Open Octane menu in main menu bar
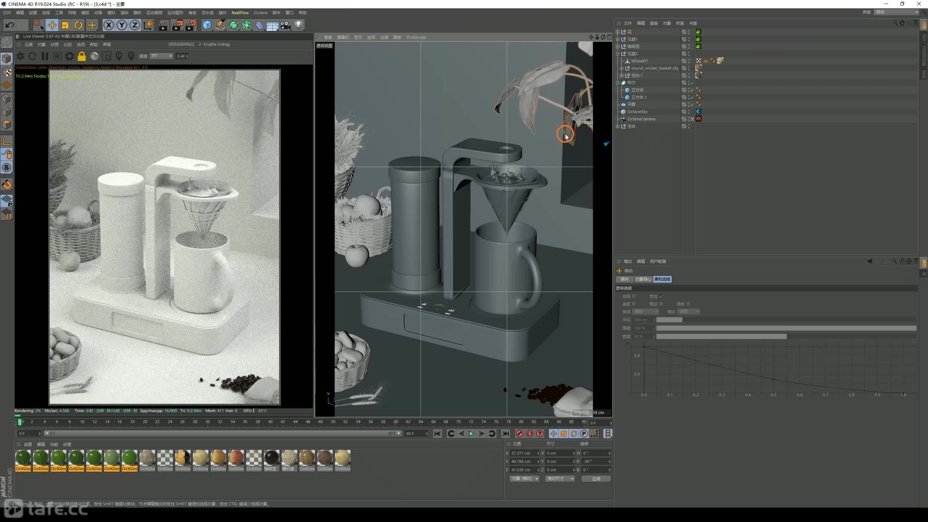Viewport: 928px width, 522px height. 260,13
